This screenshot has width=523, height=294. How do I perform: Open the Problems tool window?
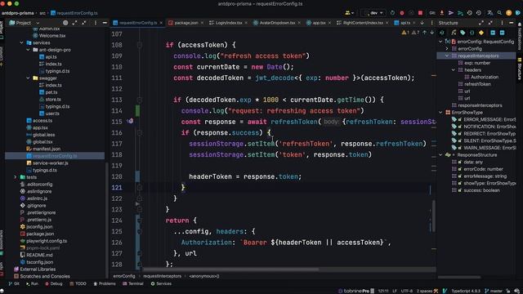pos(105,283)
